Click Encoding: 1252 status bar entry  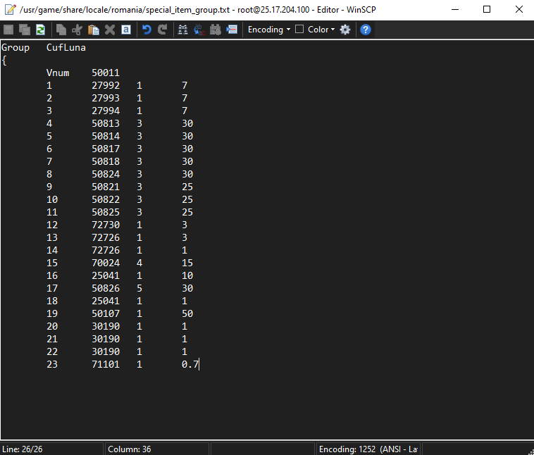[368, 449]
